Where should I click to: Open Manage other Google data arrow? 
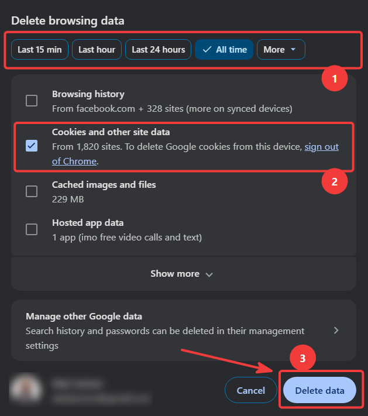click(336, 331)
